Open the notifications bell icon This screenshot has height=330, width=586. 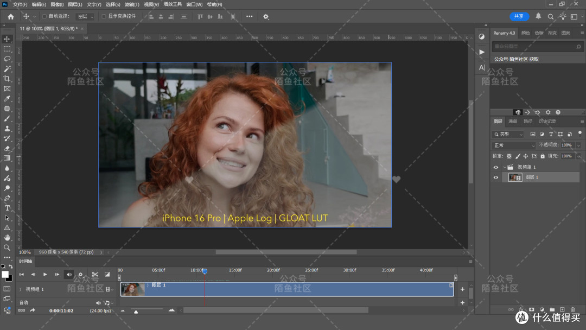pyautogui.click(x=538, y=16)
